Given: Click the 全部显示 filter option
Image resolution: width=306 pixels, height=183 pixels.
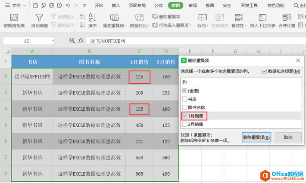Looking at the screenshot, I should (62, 16).
